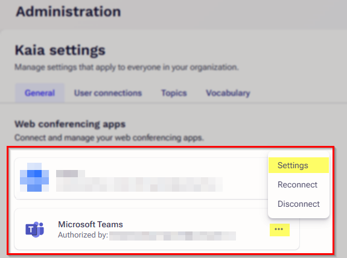Click the 'Manage settings that apply to everyone' description
This screenshot has width=347, height=258.
coord(127,67)
